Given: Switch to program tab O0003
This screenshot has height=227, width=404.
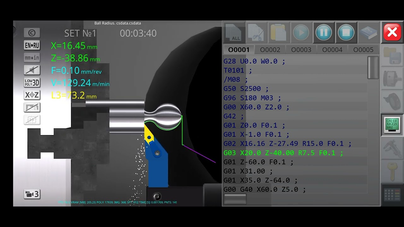Looking at the screenshot, I should pyautogui.click(x=301, y=50).
